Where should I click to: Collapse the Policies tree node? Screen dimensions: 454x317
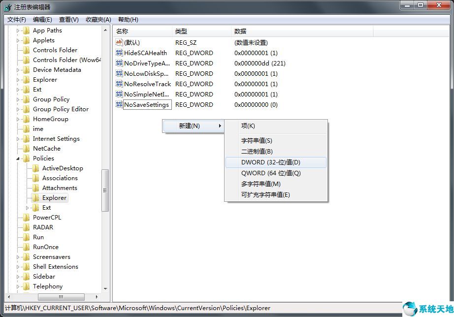pos(18,158)
